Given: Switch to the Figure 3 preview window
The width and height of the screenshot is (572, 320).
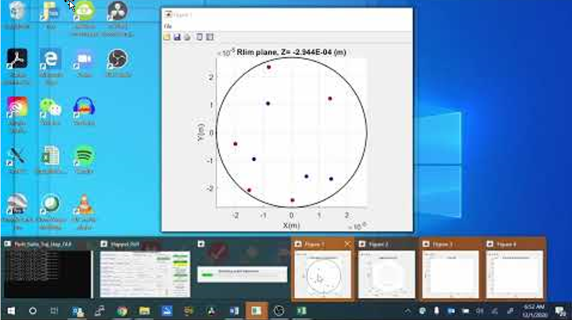Looking at the screenshot, I should tap(450, 274).
